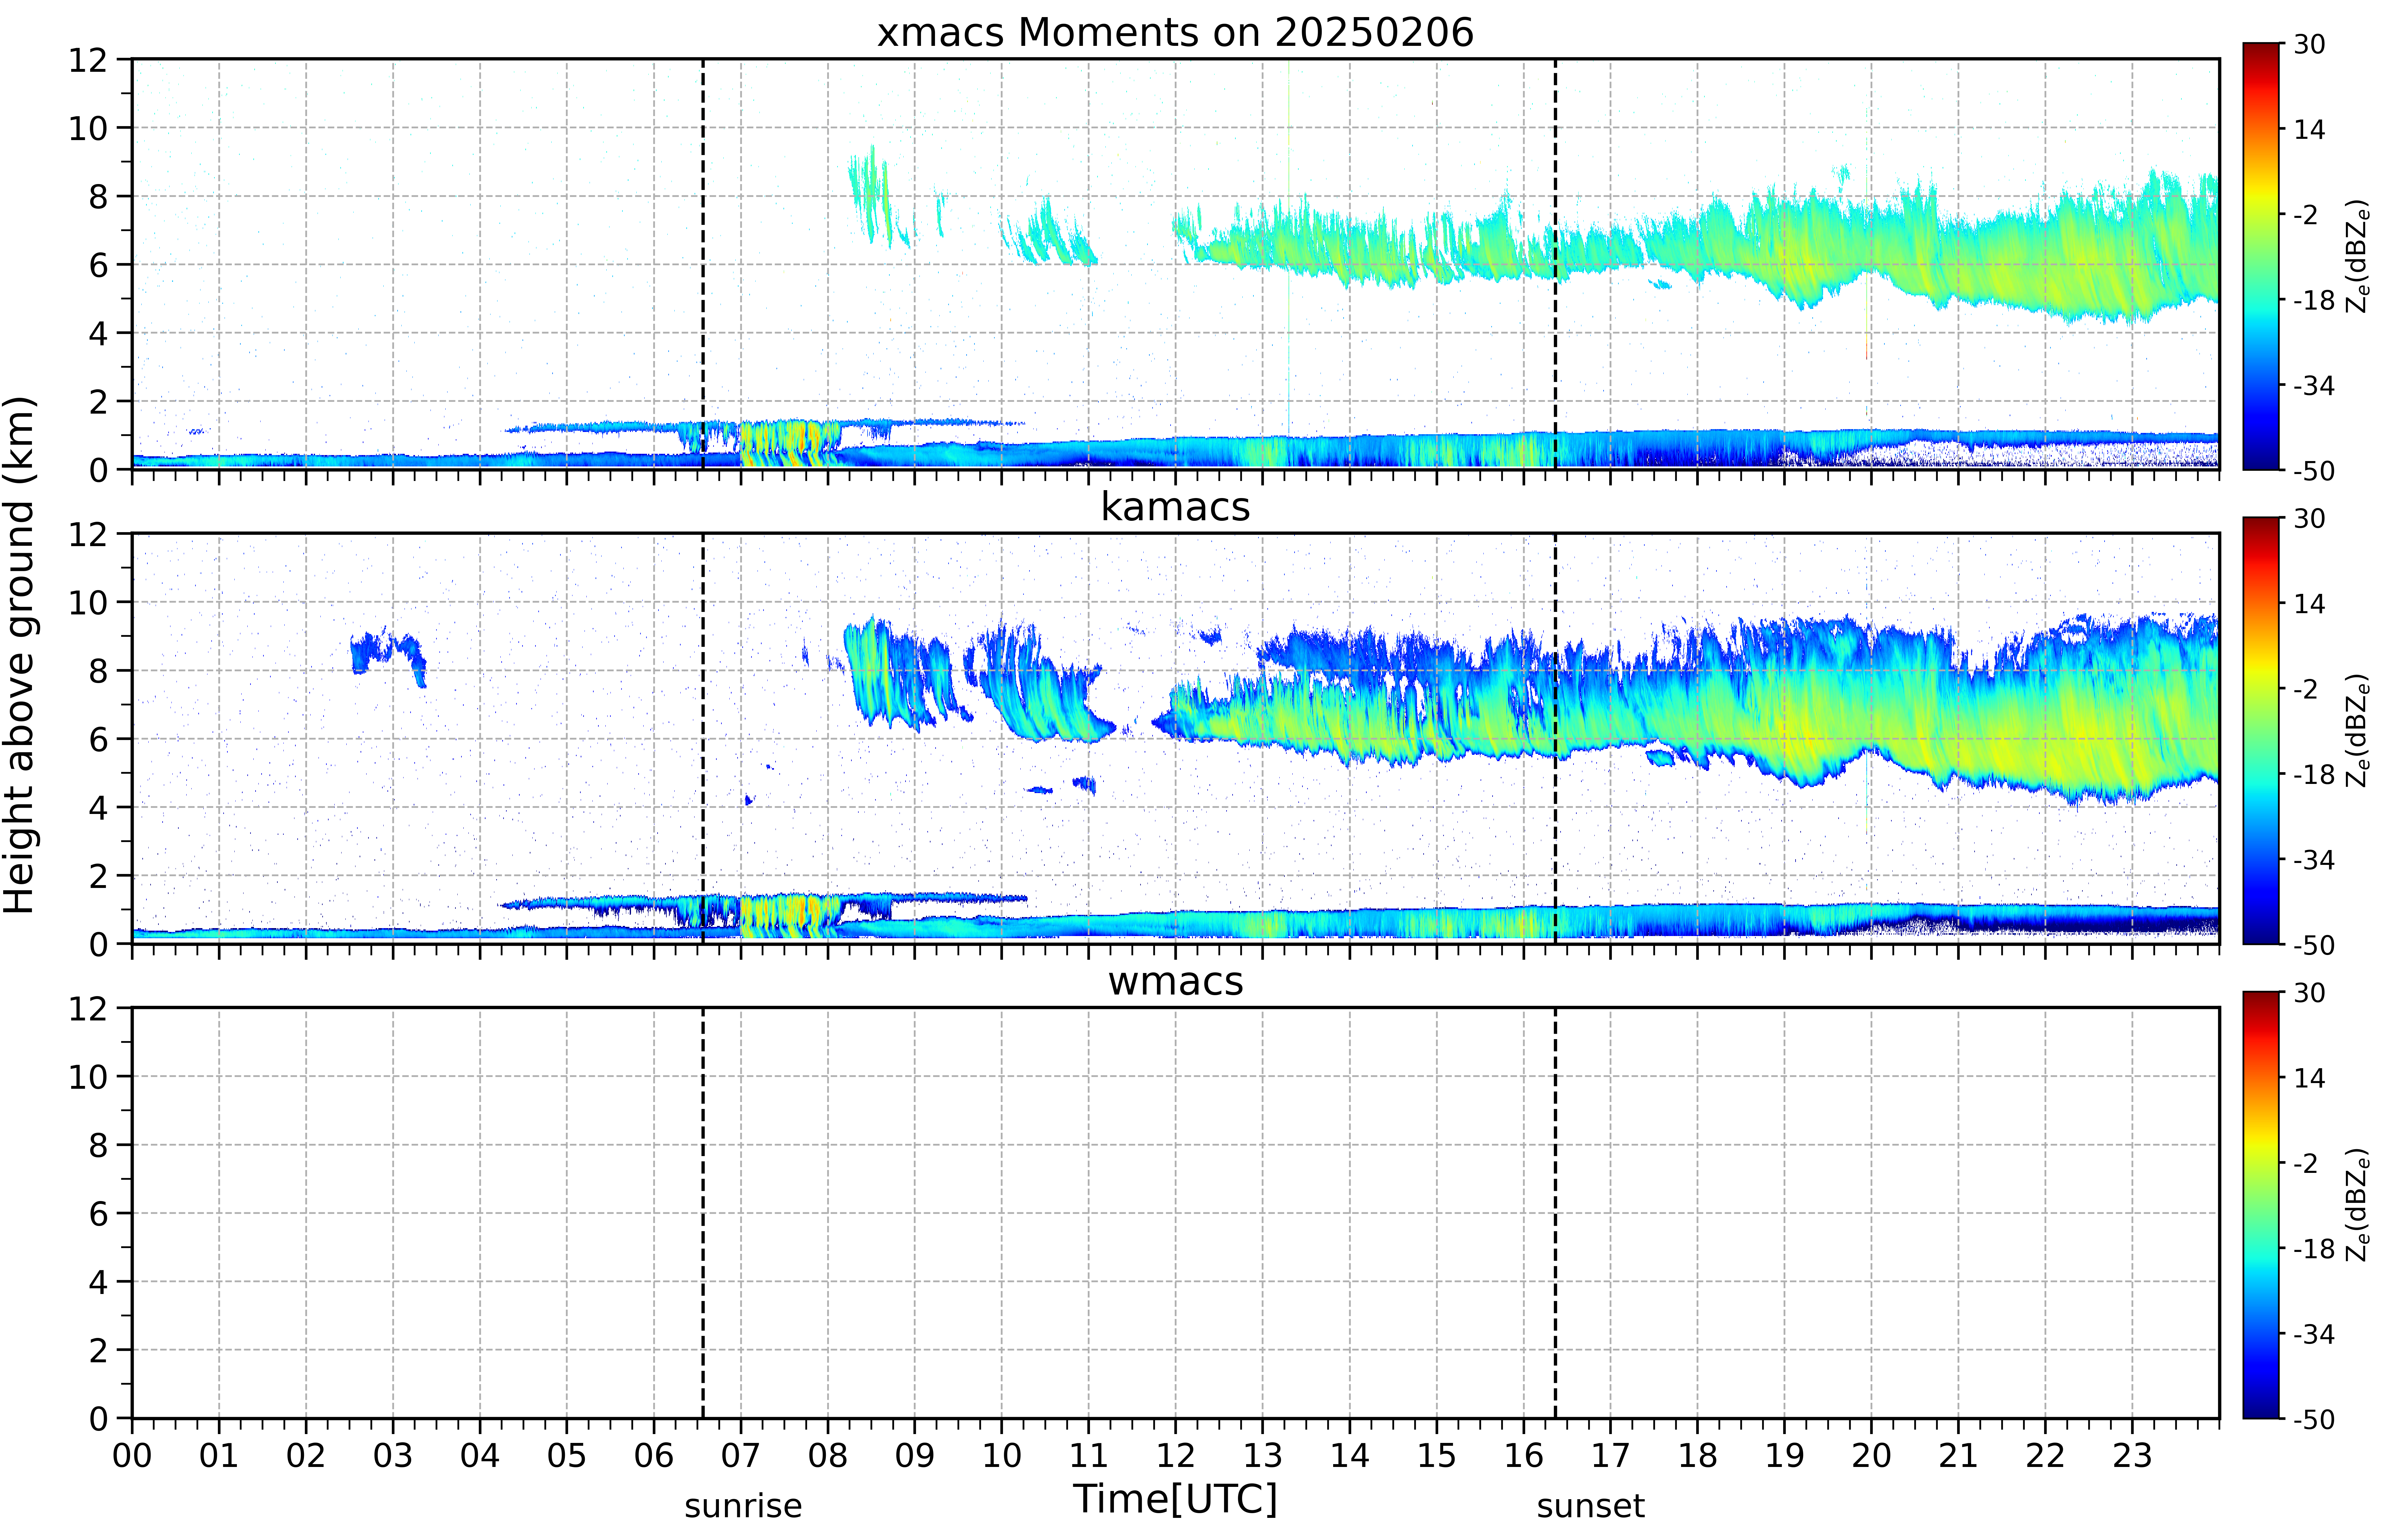Click the "Time[UTC]" axis label
Screen dimensions: 2387x1540
[1175, 1499]
